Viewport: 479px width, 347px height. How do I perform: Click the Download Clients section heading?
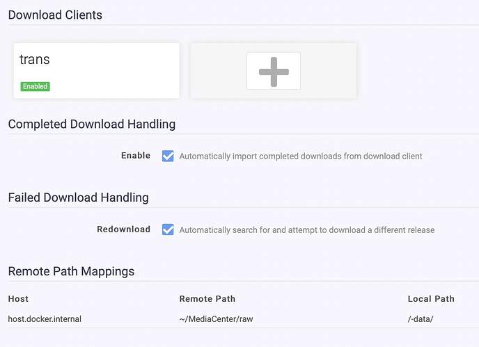tap(55, 15)
